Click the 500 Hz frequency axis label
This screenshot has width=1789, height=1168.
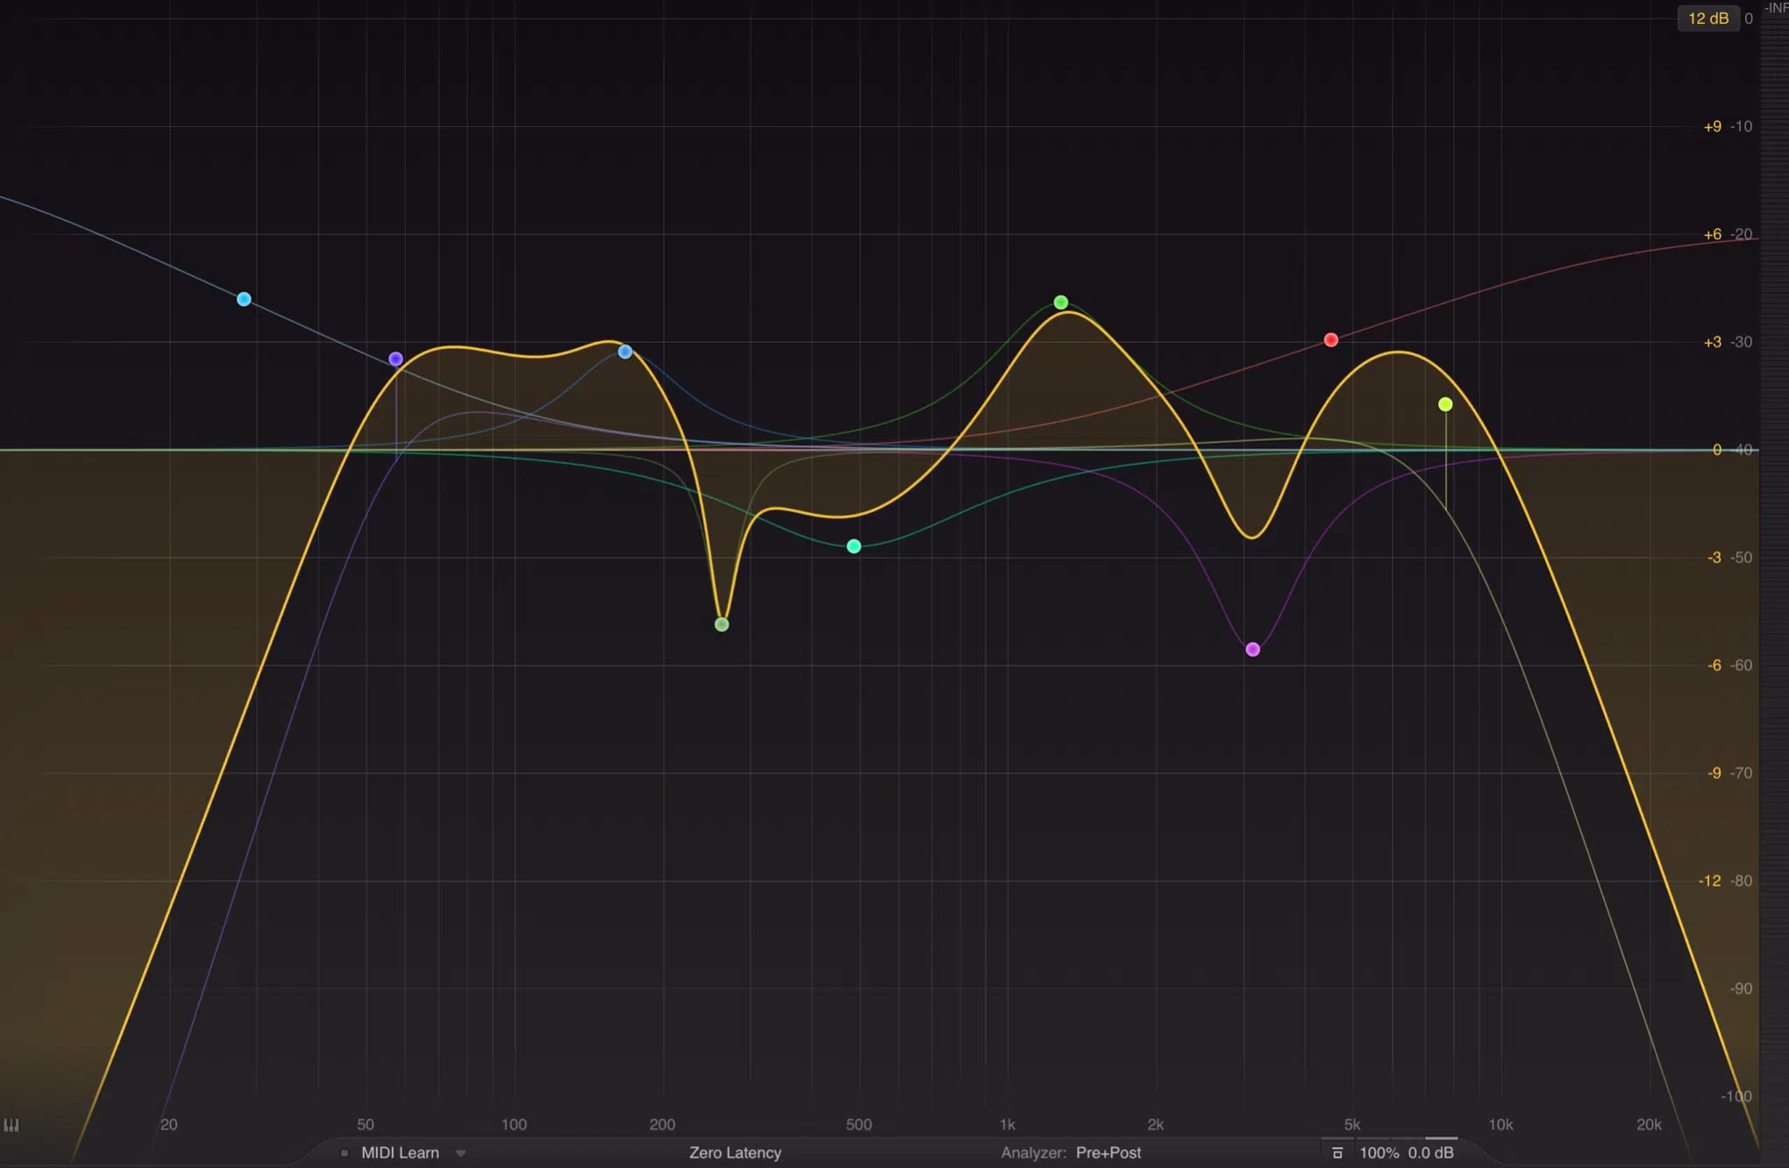pyautogui.click(x=859, y=1125)
